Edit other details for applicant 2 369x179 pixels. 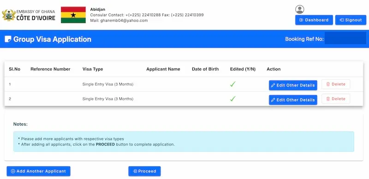coord(293,100)
